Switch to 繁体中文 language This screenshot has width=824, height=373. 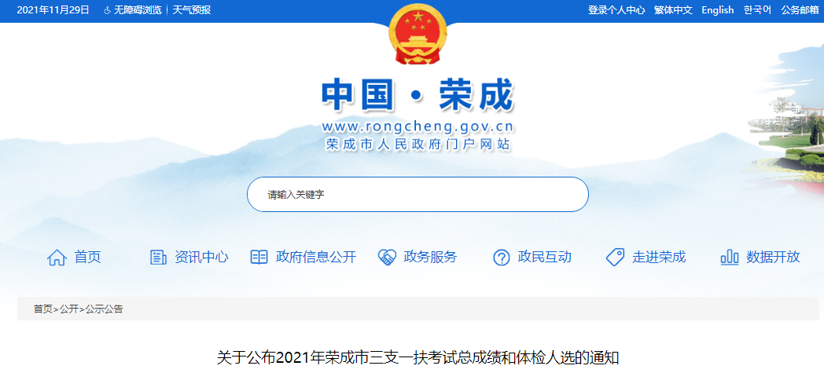click(x=673, y=10)
